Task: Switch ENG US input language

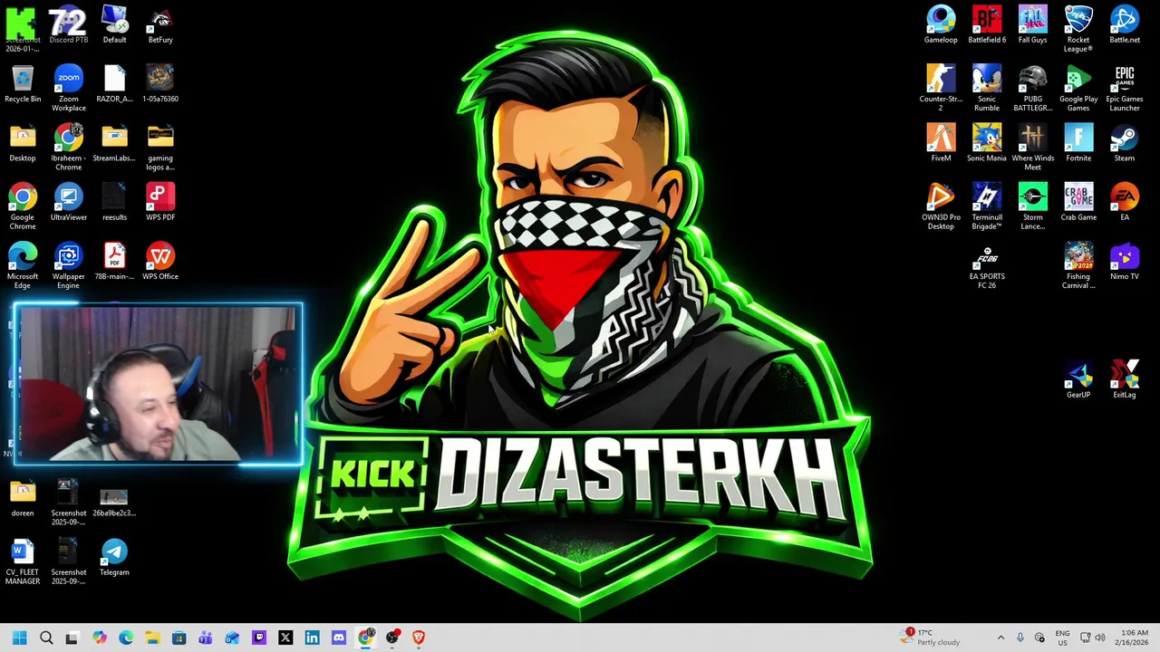Action: (x=1062, y=638)
